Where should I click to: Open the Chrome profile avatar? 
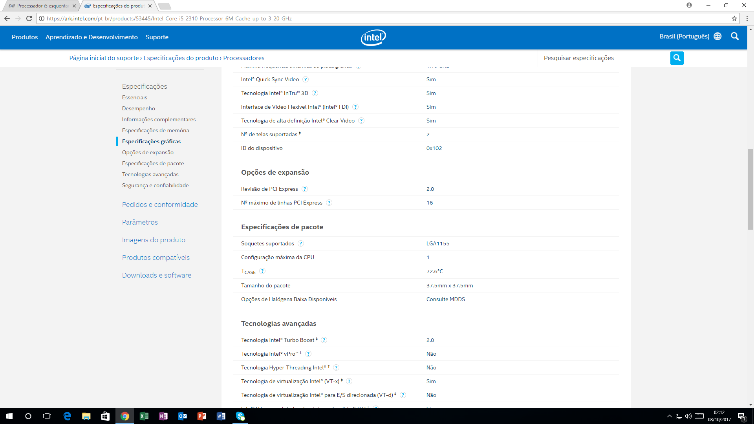pos(689,5)
